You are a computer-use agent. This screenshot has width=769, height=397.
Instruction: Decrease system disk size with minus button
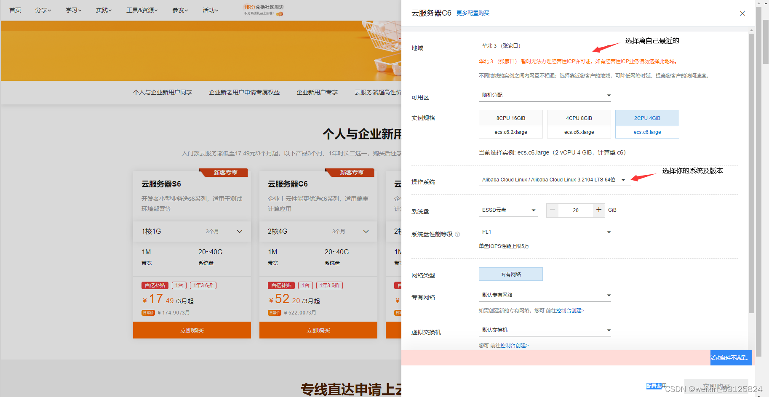click(x=553, y=210)
